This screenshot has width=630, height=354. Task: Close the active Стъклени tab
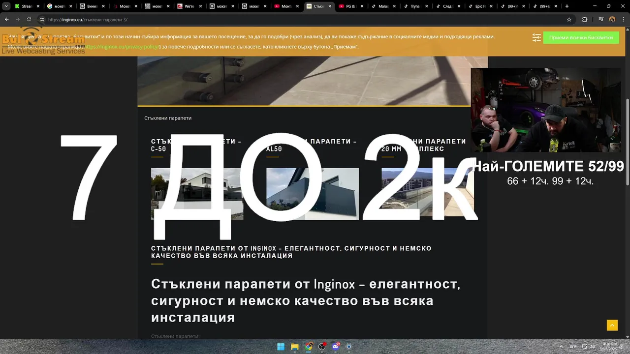[329, 6]
